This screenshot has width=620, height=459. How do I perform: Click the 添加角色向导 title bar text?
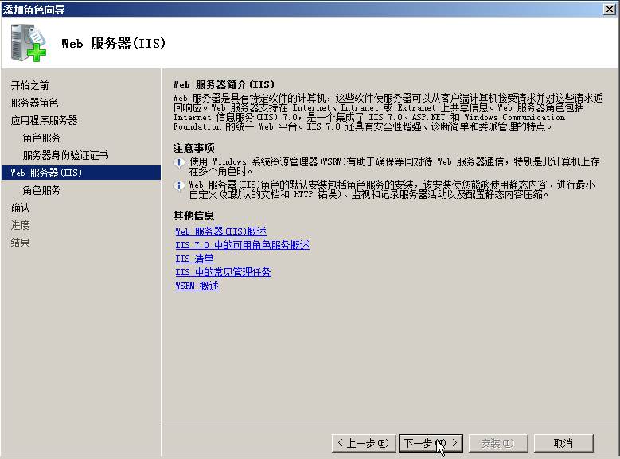tap(34, 9)
